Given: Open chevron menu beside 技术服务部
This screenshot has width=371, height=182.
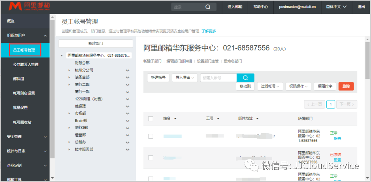Looking at the screenshot, I should click(x=128, y=149).
